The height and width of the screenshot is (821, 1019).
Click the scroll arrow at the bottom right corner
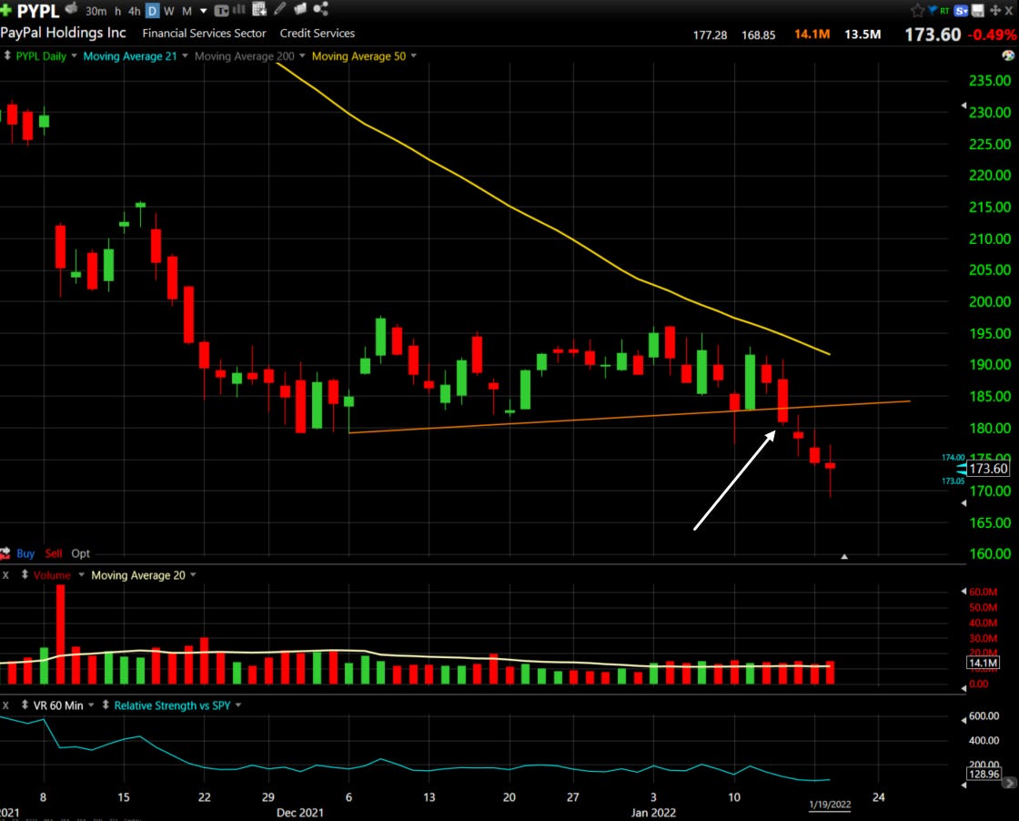click(1010, 783)
